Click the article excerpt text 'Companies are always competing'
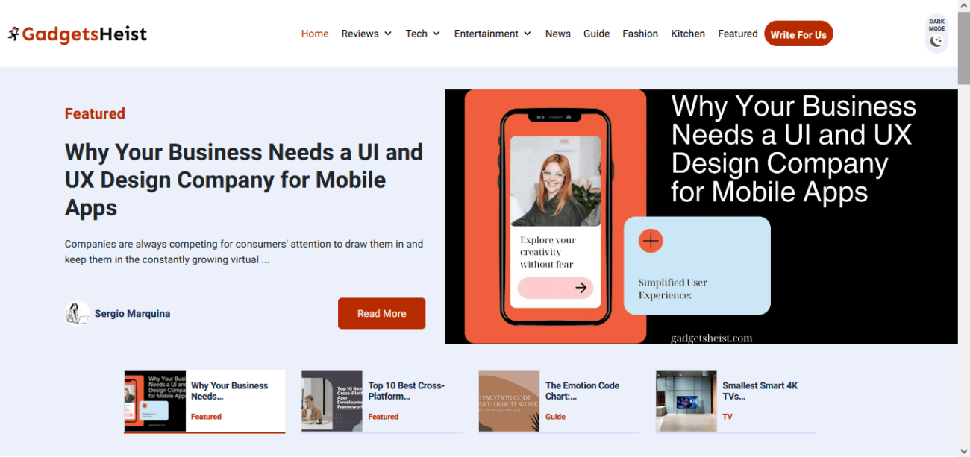This screenshot has width=970, height=457. coord(244,252)
